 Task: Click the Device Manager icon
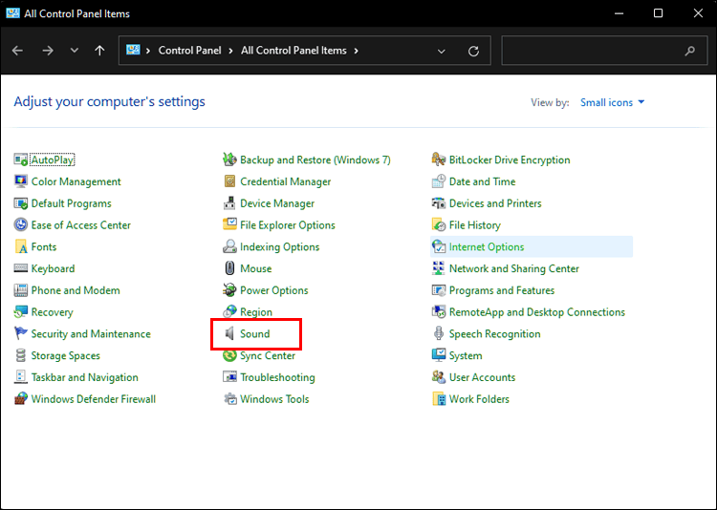pos(229,203)
